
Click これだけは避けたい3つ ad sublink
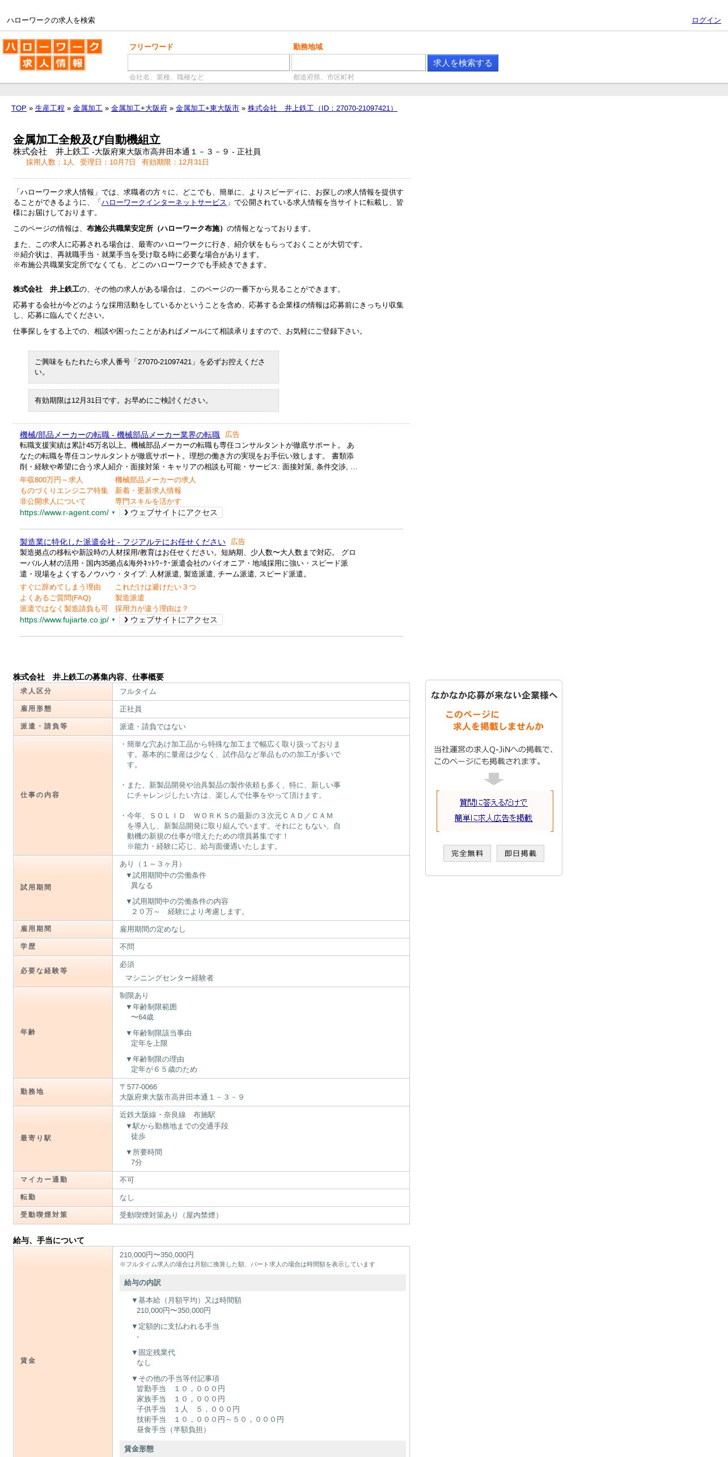pyautogui.click(x=155, y=587)
